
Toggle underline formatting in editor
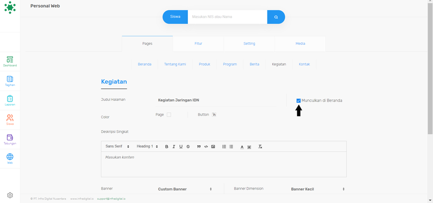tap(181, 146)
